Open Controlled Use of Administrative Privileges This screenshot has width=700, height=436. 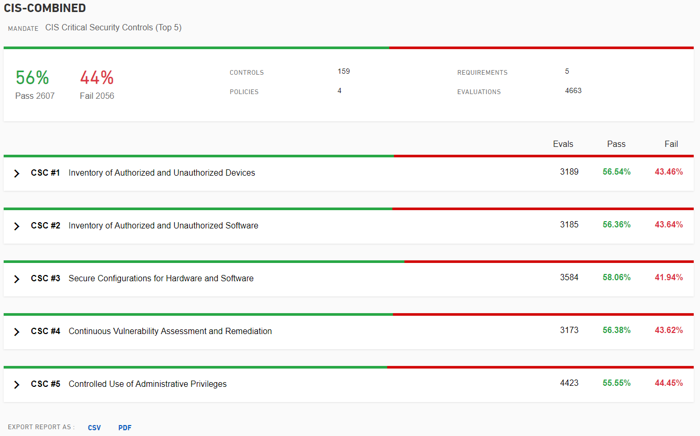coord(148,384)
